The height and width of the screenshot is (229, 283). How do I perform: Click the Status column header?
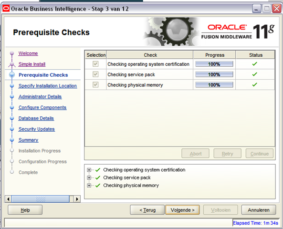coord(255,55)
